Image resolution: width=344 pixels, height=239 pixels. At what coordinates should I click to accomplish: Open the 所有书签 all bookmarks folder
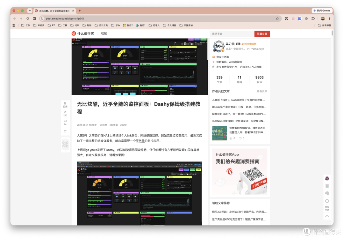click(325, 26)
